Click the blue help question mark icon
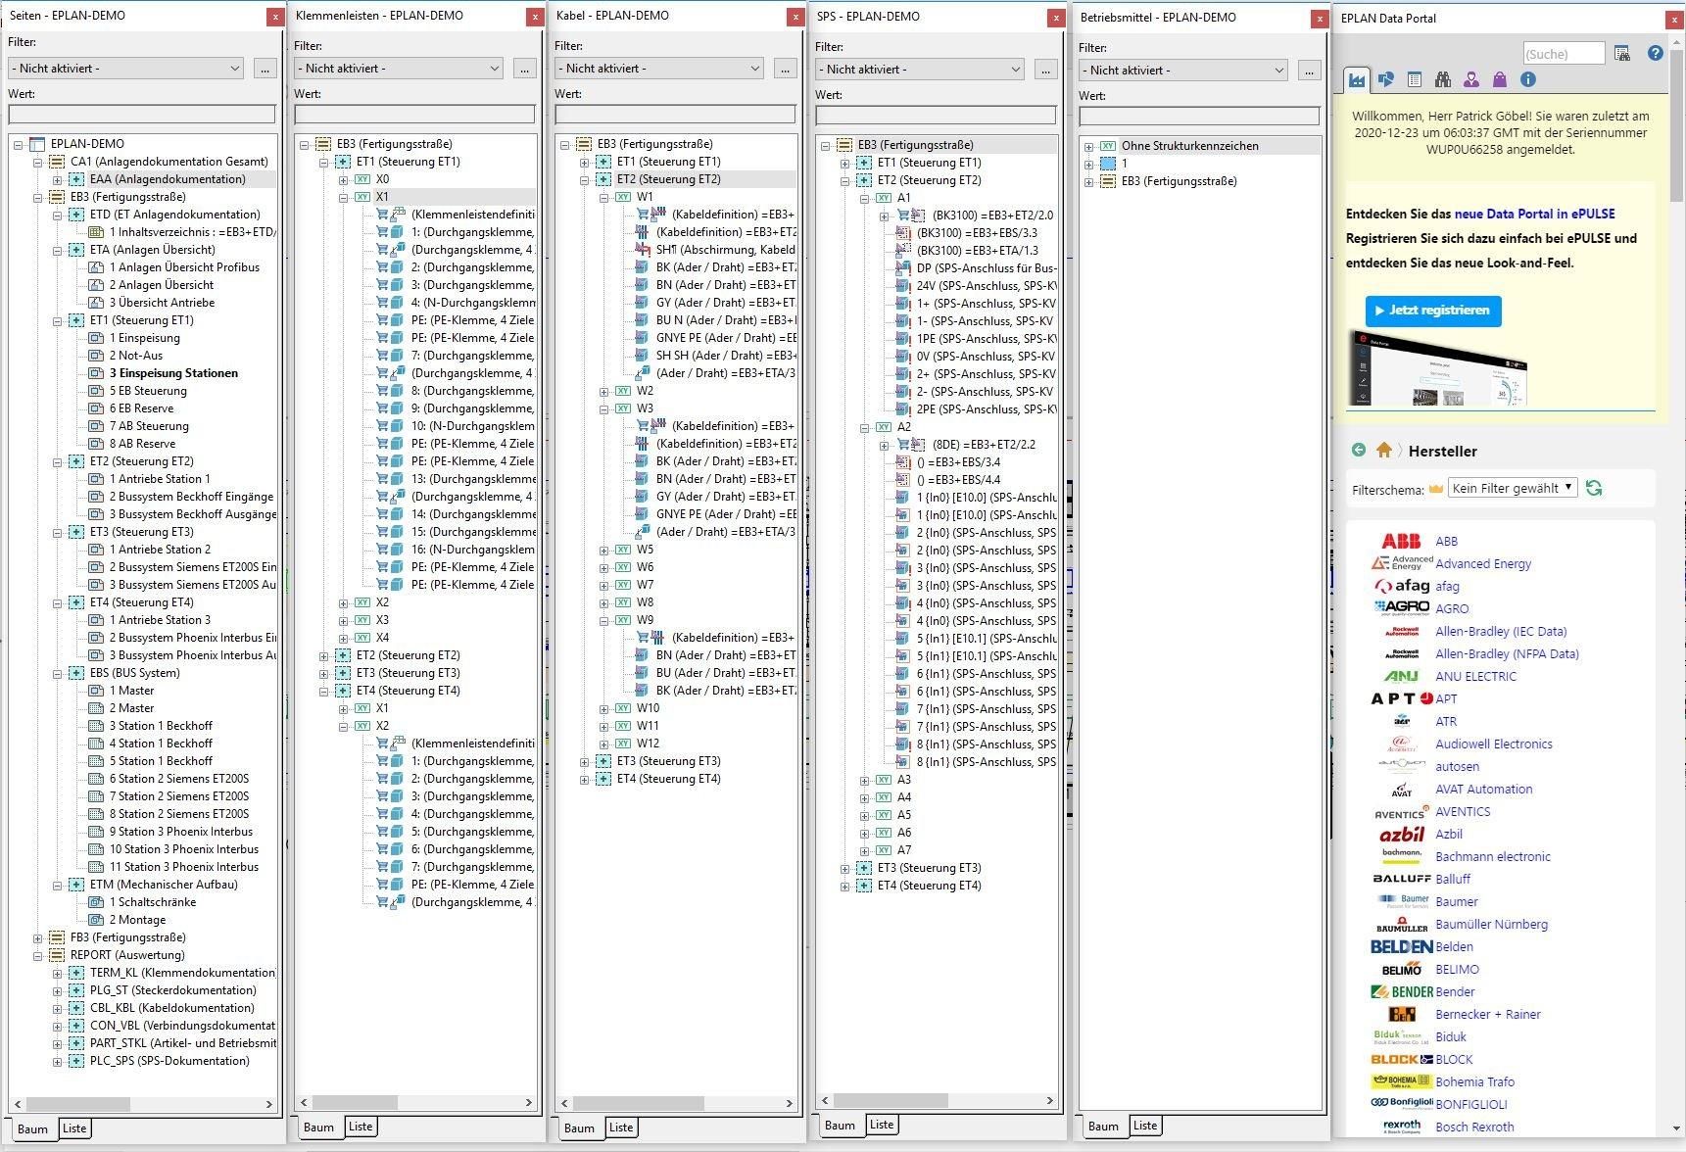 1655,54
